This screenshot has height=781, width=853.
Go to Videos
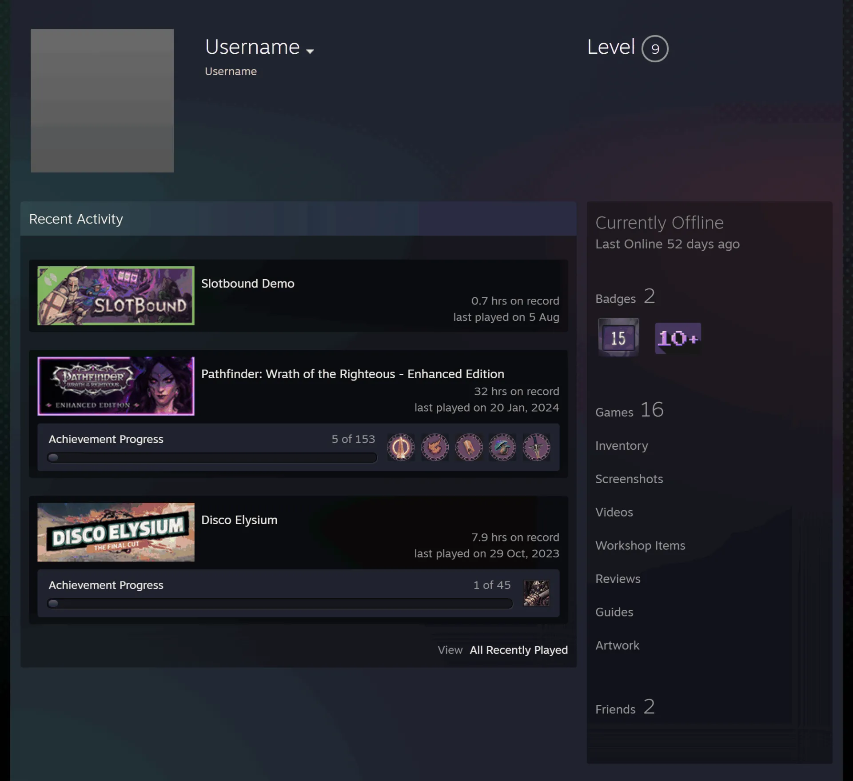614,512
